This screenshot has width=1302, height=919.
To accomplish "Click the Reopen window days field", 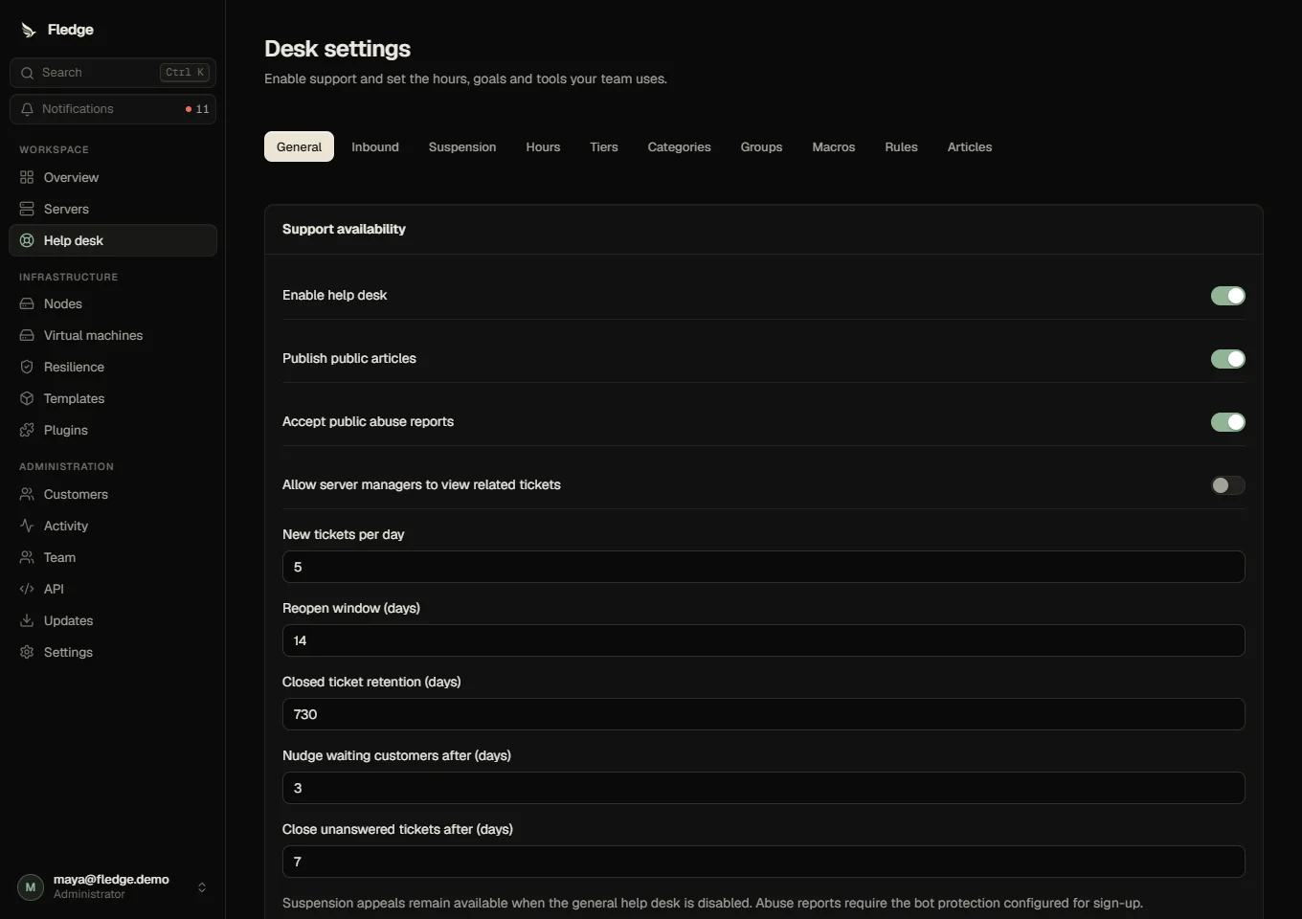I will point(764,640).
